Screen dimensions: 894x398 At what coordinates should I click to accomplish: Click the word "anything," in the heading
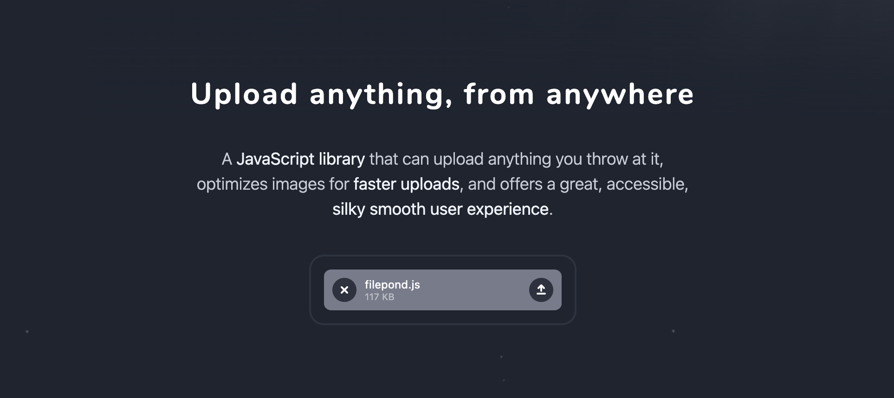click(x=381, y=94)
